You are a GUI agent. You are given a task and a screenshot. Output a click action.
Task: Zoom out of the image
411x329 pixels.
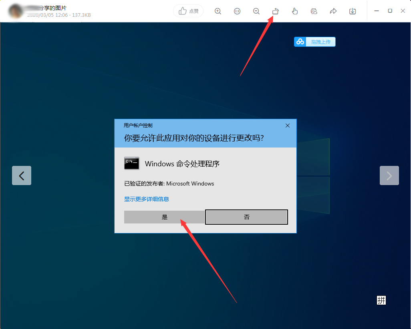pyautogui.click(x=256, y=11)
